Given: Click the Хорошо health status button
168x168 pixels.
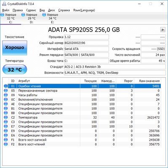Looking at the screenshot, I should 15,48.
